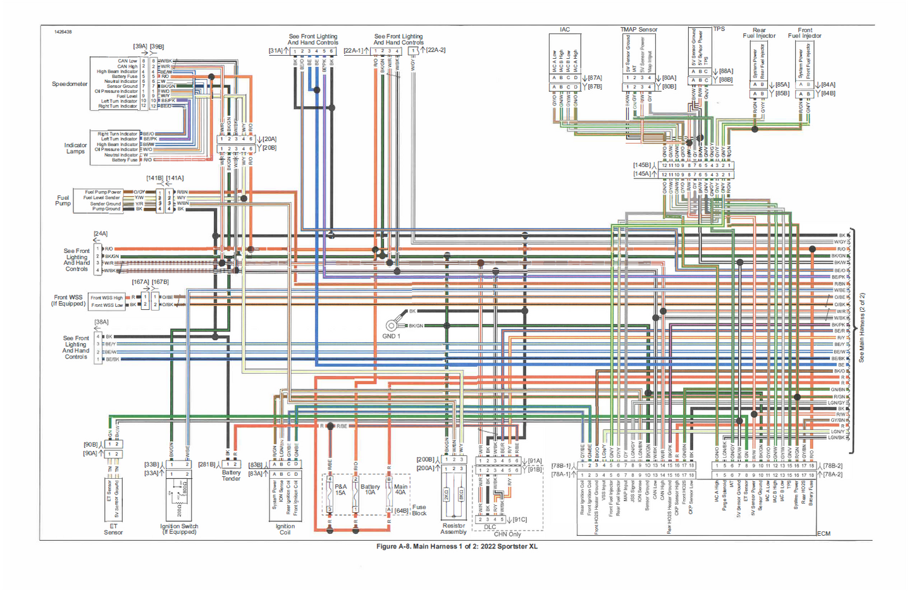
Task: Click the TMAP Sensor heading
Action: pyautogui.click(x=638, y=30)
